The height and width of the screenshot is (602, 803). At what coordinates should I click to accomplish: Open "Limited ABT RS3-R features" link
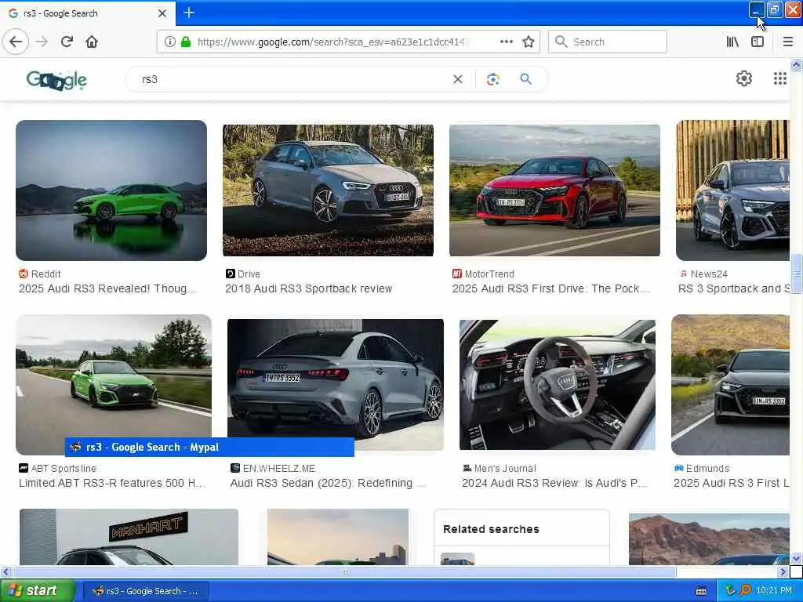point(112,483)
